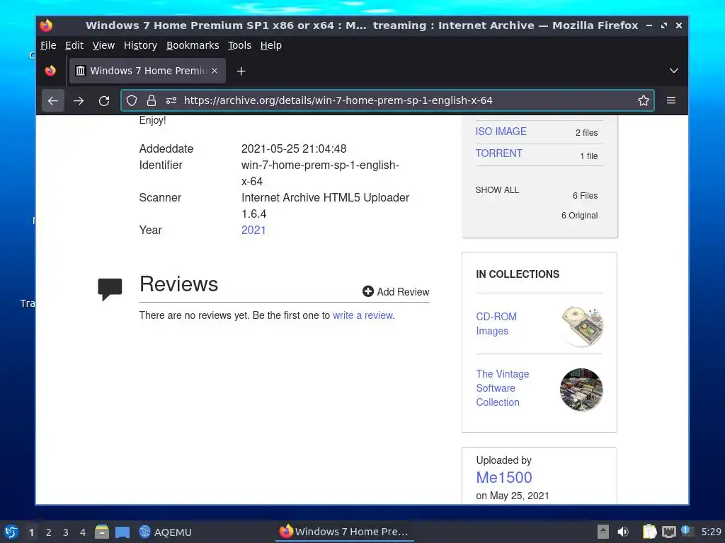Expand the list all tabs chevron

pos(674,71)
